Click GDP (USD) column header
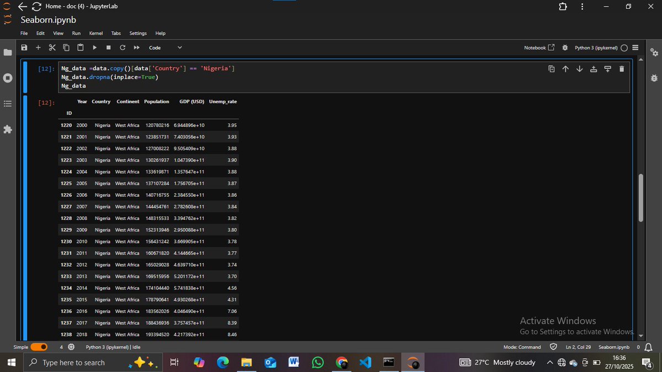 (192, 101)
